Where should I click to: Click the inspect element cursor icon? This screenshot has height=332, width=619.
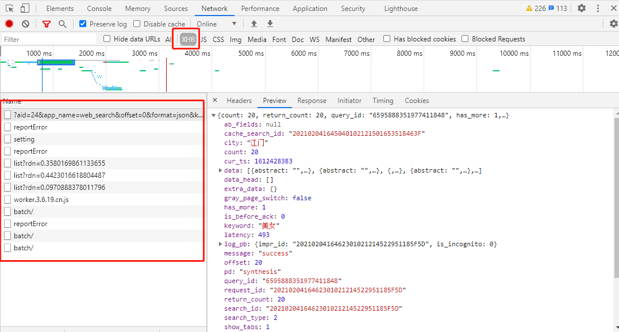point(10,9)
